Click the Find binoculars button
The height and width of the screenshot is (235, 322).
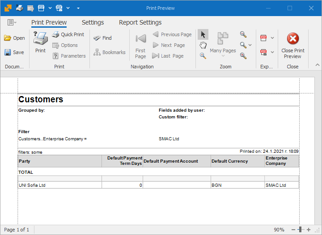tap(102, 38)
